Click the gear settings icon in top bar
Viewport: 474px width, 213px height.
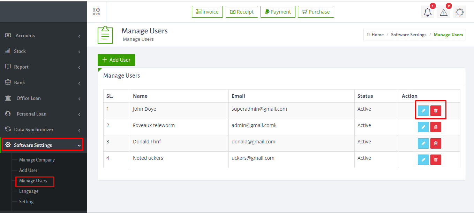[460, 12]
